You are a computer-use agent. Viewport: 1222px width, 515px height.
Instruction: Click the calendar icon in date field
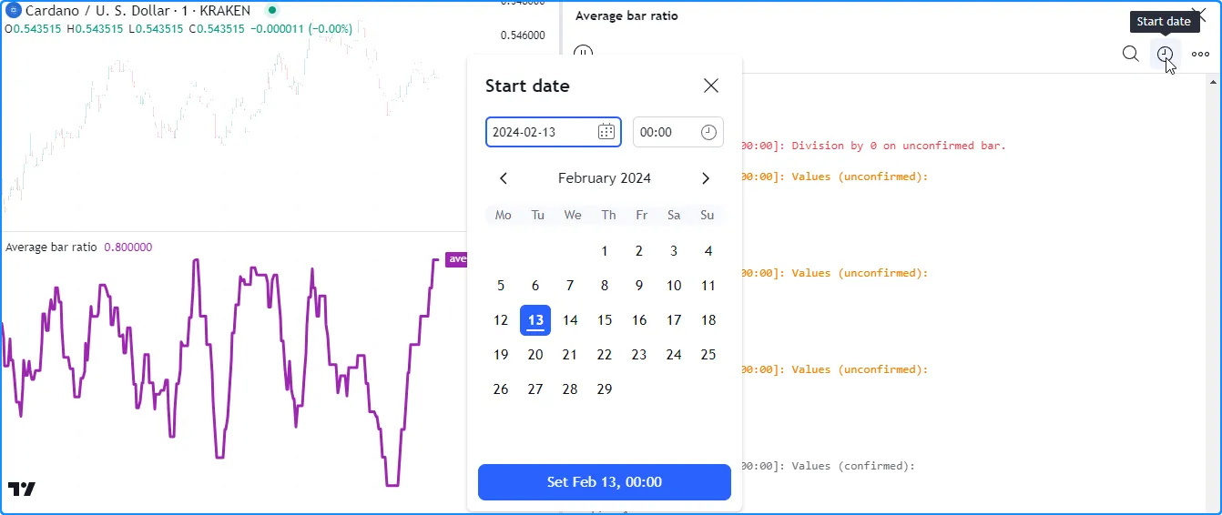click(x=606, y=132)
